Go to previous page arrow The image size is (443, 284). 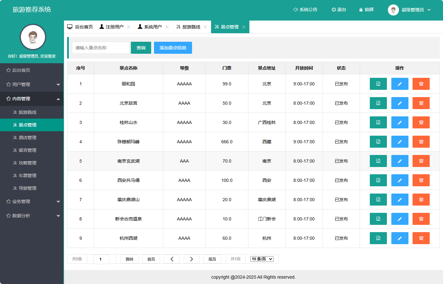coord(172,259)
